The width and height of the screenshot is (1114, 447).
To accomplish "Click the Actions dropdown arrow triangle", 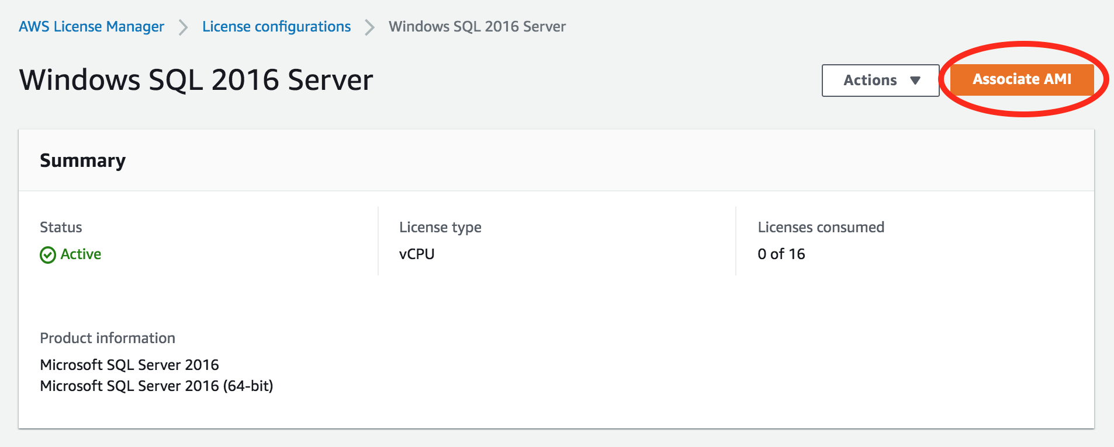I will (x=915, y=81).
